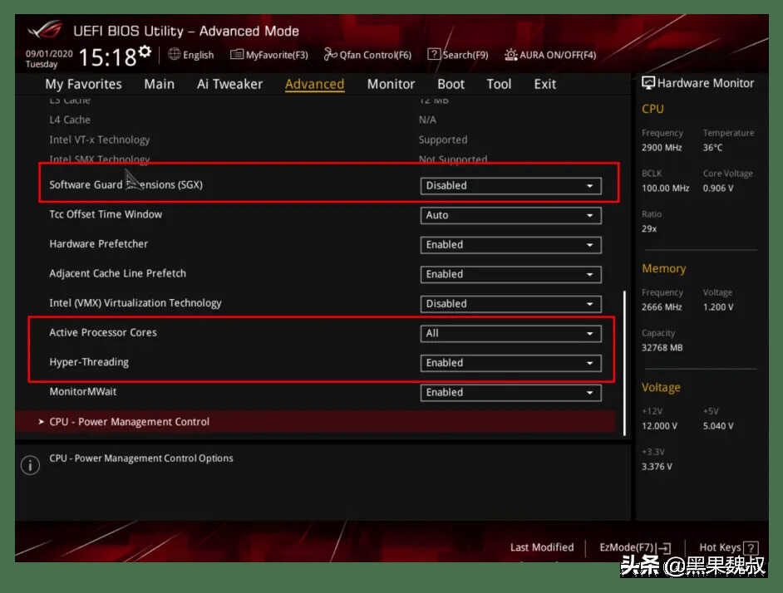Image resolution: width=783 pixels, height=593 pixels.
Task: Click the MyFavorite list icon
Action: pos(236,54)
